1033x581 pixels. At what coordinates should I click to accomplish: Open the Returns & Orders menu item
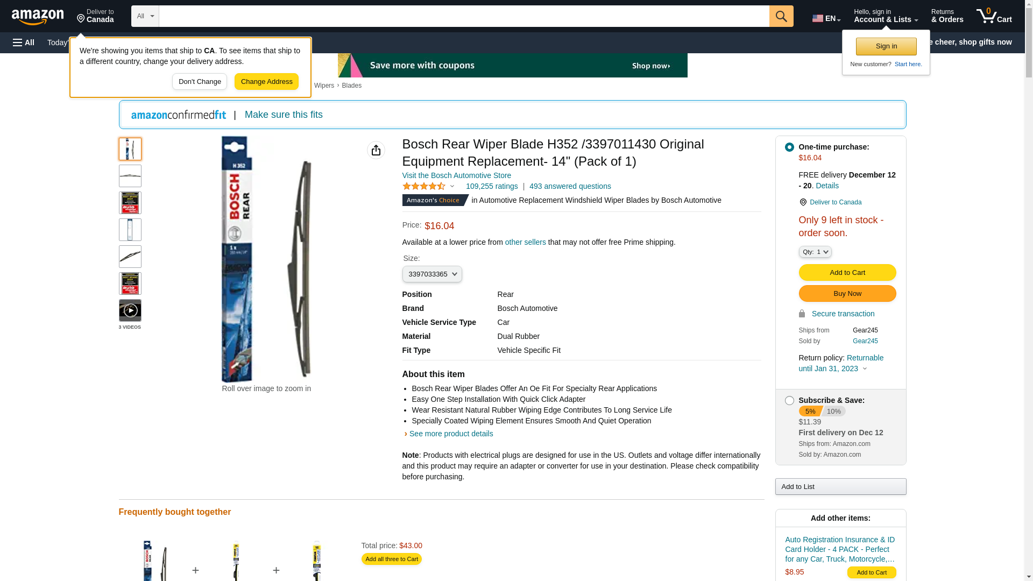click(x=947, y=16)
